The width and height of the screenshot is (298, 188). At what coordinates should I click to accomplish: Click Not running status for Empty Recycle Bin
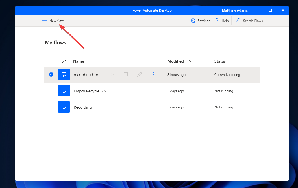click(x=224, y=91)
